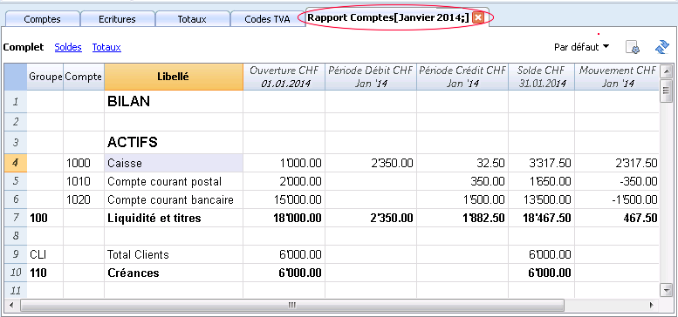Open the Totaux tab

pos(192,19)
